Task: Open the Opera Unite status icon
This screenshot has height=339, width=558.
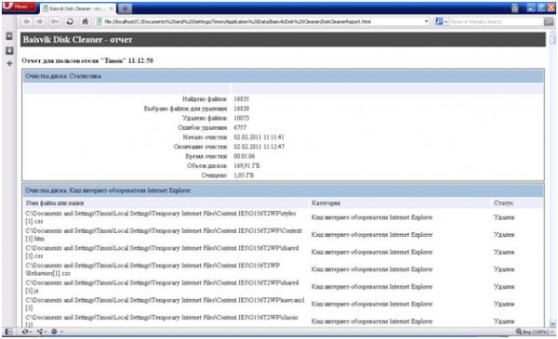Action: pyautogui.click(x=41, y=332)
